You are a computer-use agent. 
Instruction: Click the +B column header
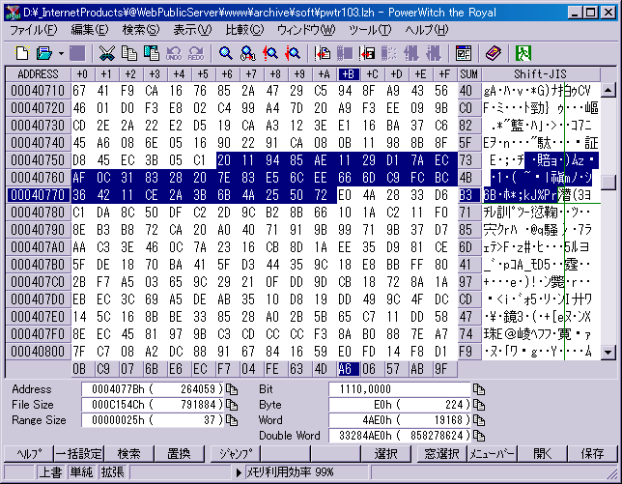349,74
